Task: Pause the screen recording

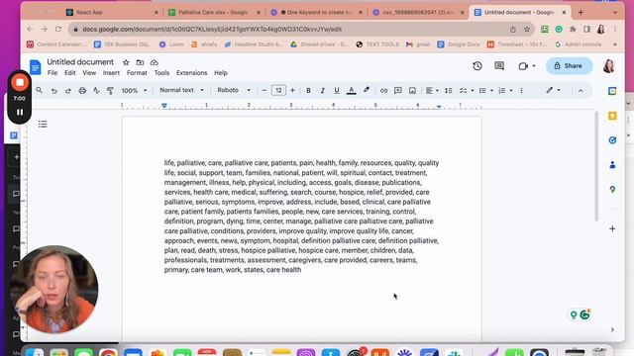Action: [20, 112]
